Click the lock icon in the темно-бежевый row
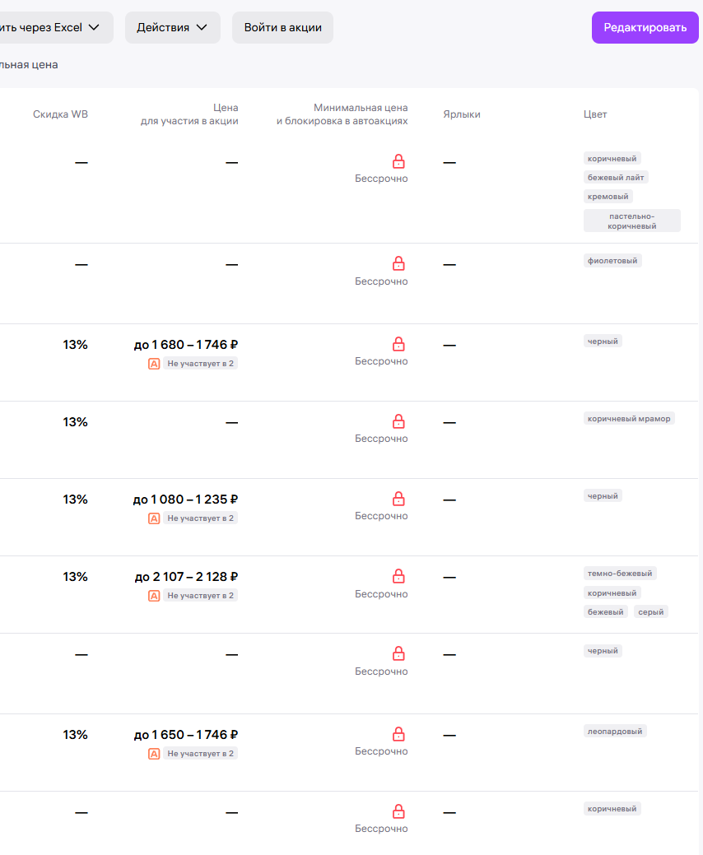Screen dimensions: 703x855 click(x=398, y=576)
